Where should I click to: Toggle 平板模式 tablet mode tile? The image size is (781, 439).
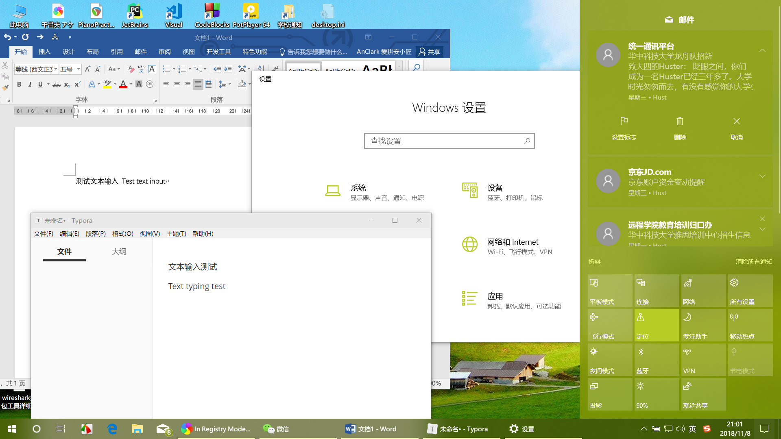tap(610, 291)
